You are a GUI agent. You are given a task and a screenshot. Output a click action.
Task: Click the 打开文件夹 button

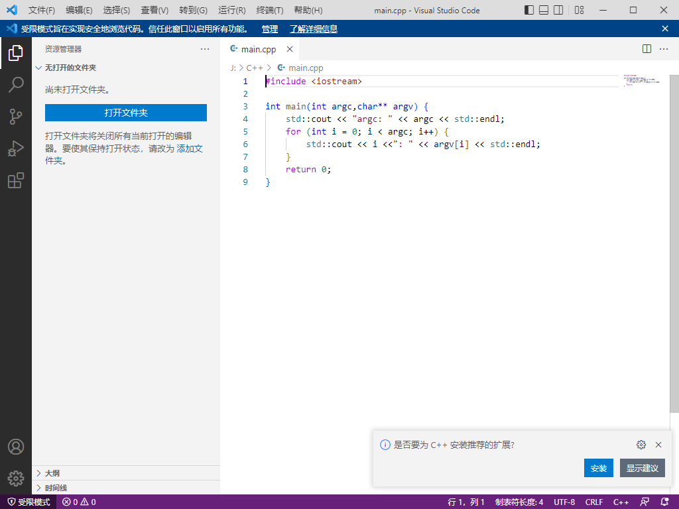click(x=126, y=113)
